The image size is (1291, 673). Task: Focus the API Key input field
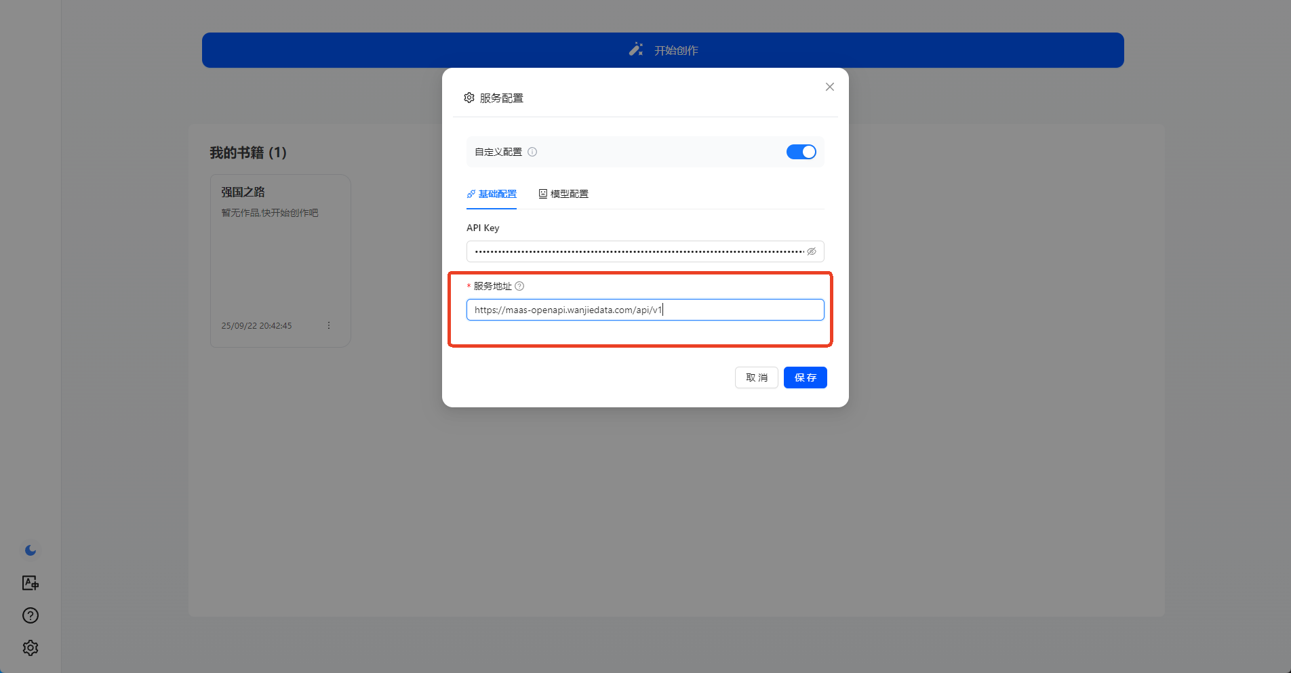(637, 251)
